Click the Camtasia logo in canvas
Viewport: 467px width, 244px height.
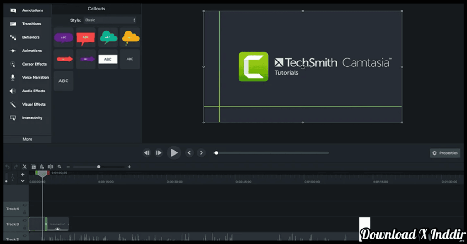point(254,67)
